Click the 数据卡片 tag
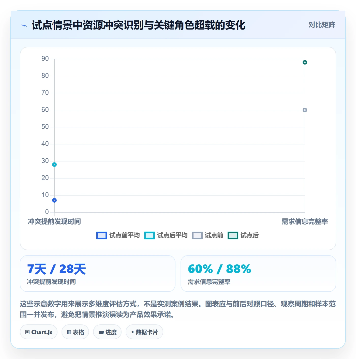The width and height of the screenshot is (356, 359). 144,332
